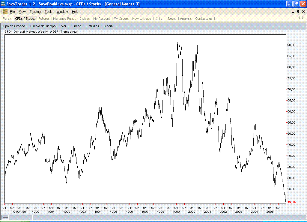Click the 25,00 price axis label
The image size is (307, 222).
tap(291, 189)
